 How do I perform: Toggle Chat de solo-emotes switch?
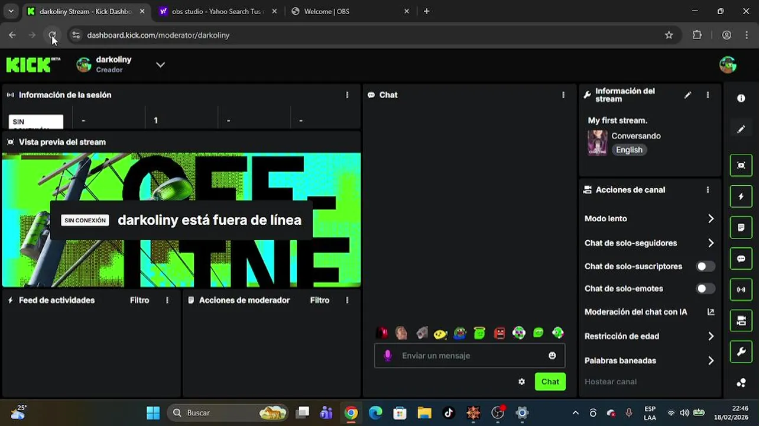coord(705,289)
